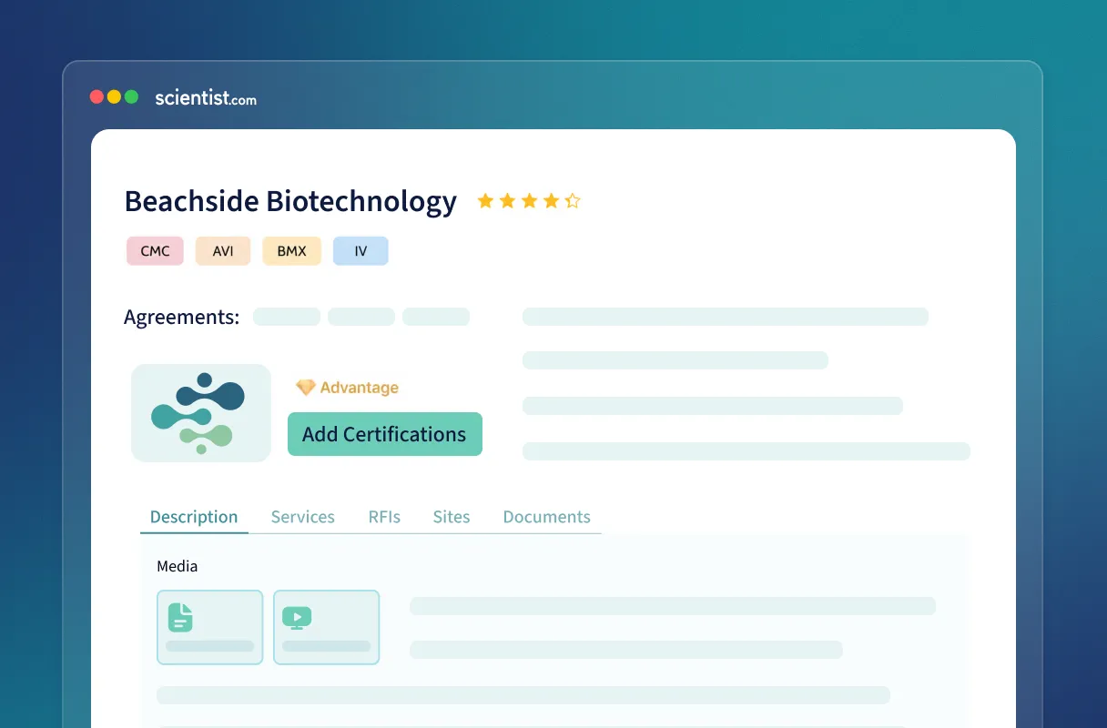Select the AVI tag

[x=223, y=251]
